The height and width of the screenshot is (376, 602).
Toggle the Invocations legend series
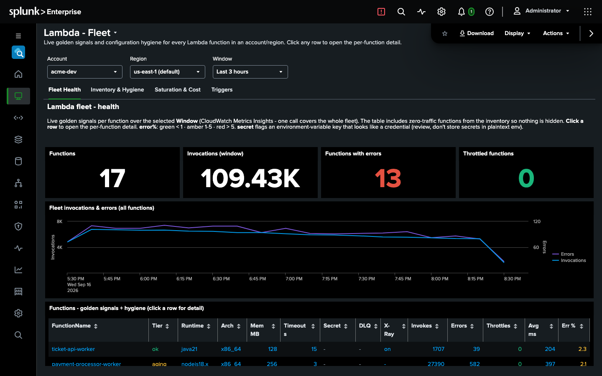tap(569, 260)
